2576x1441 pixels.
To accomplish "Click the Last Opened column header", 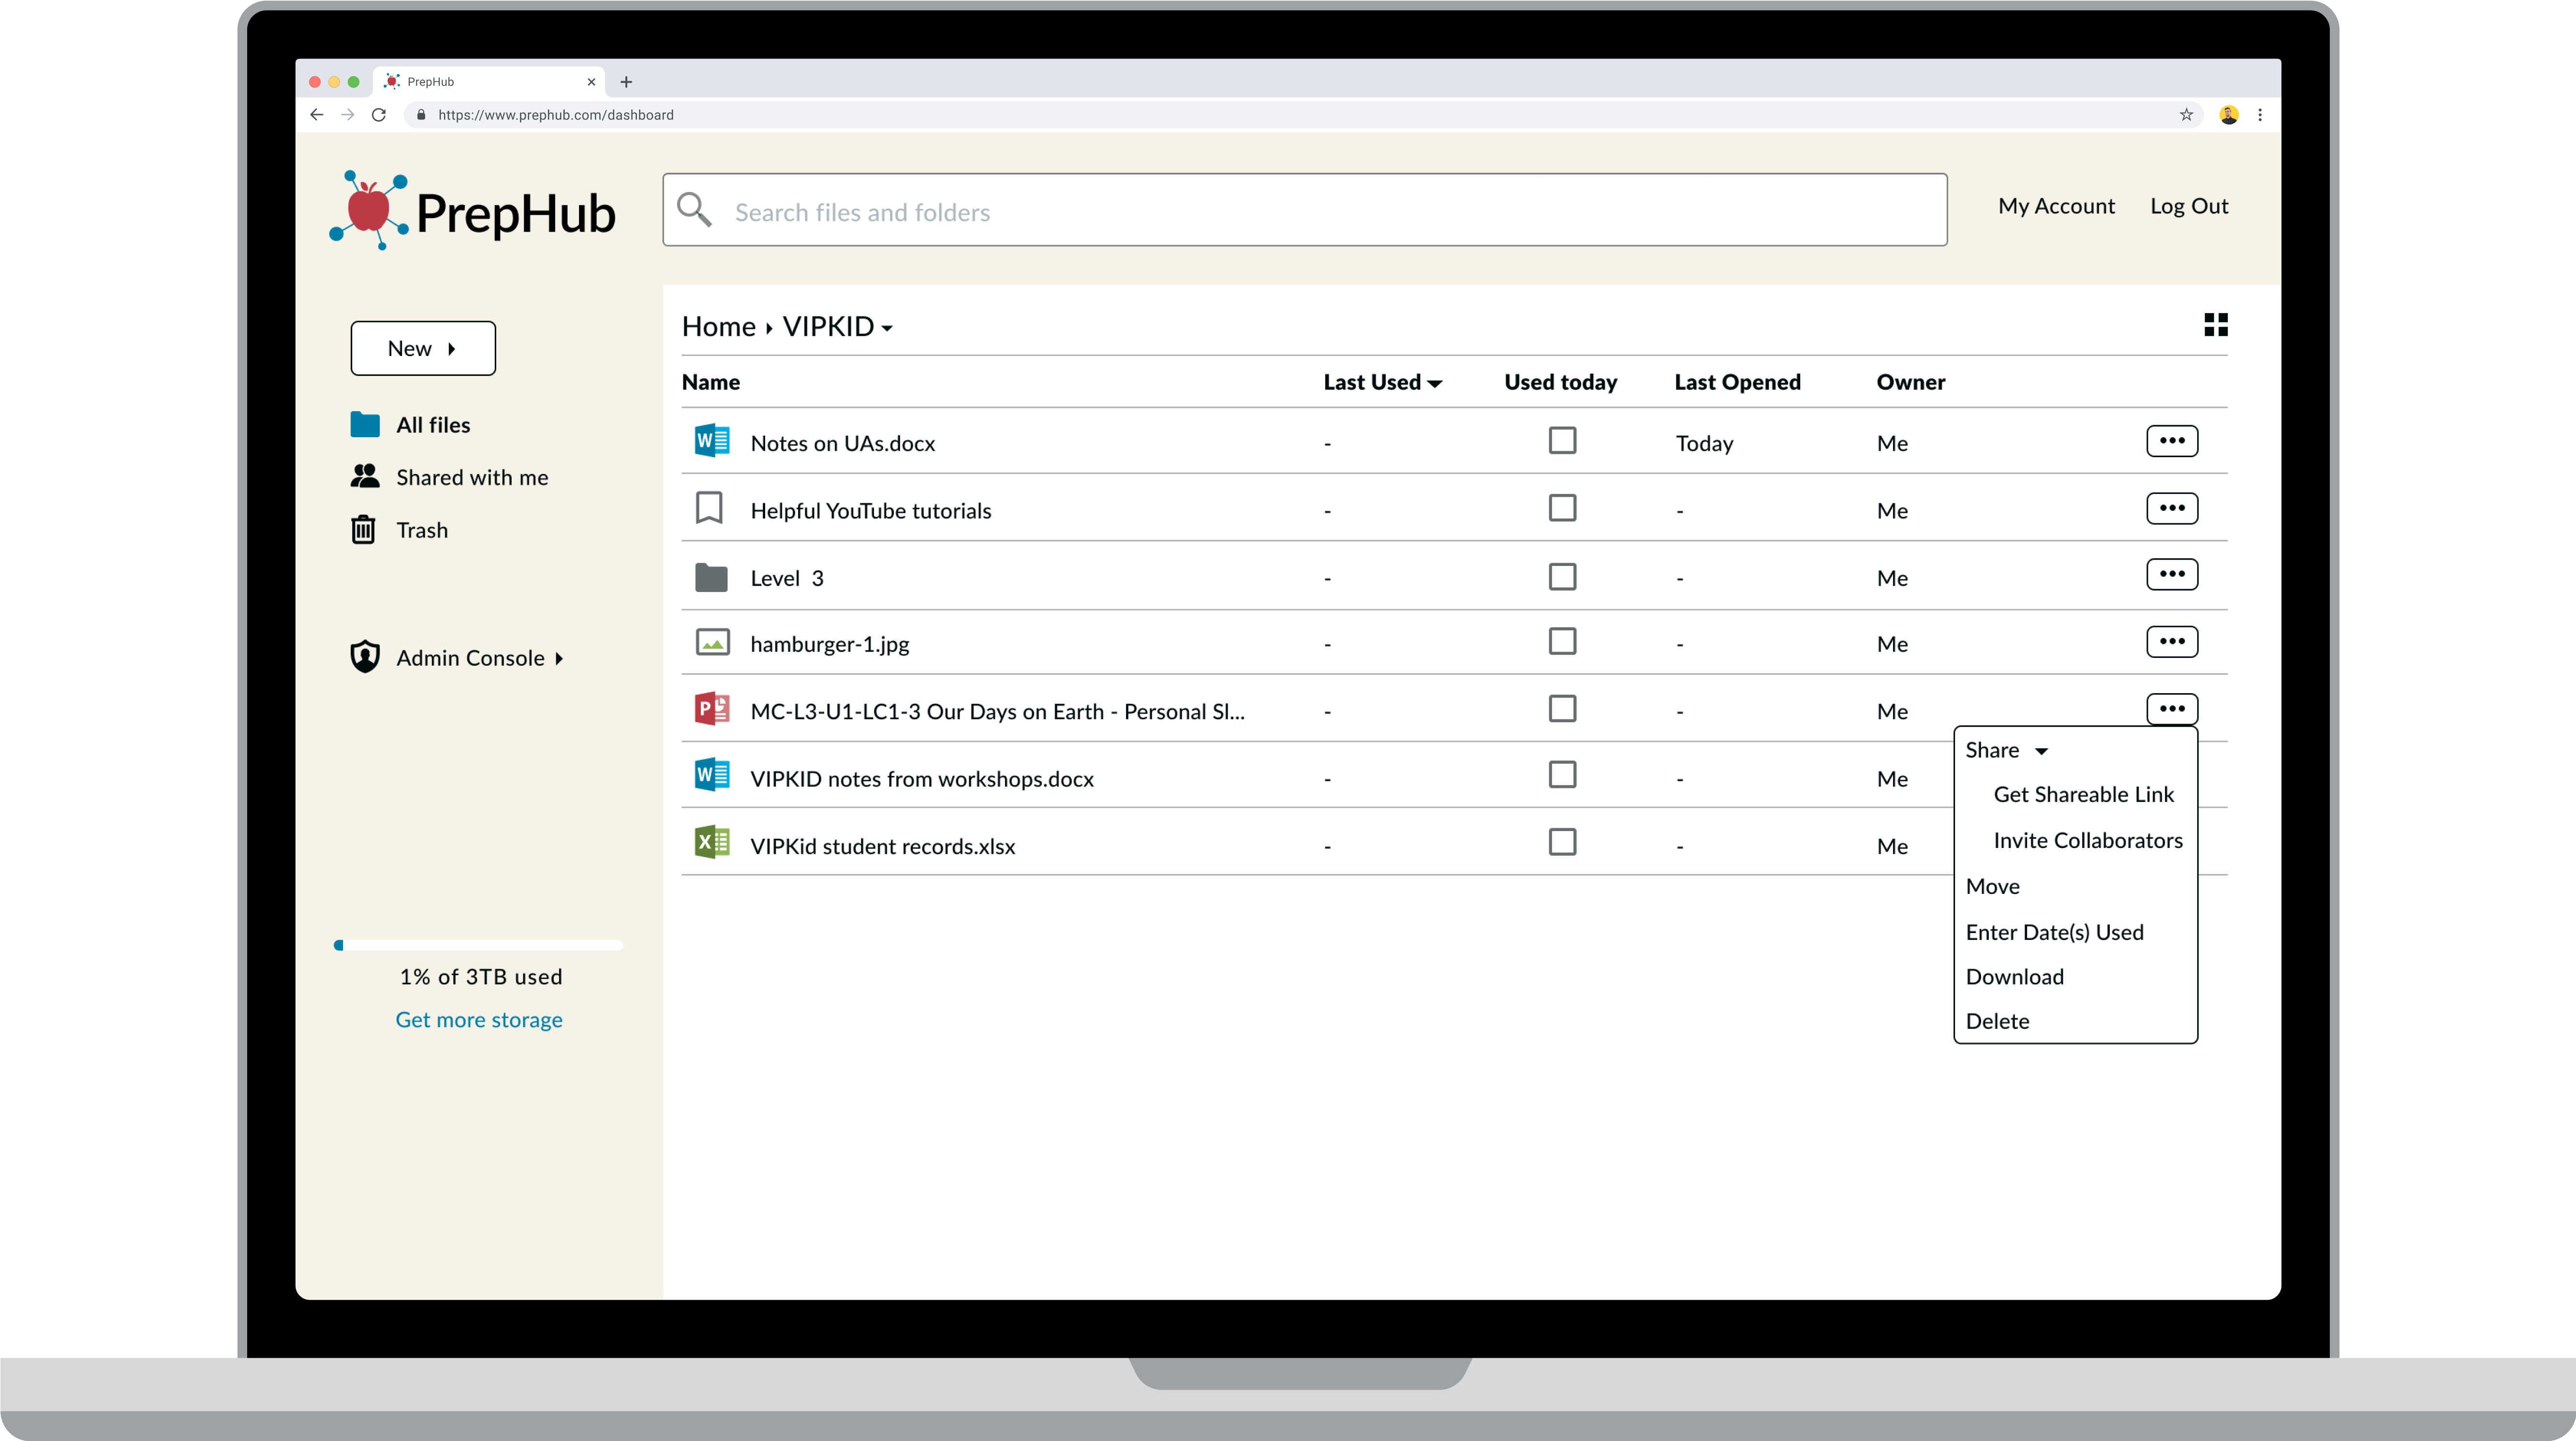I will point(1737,382).
